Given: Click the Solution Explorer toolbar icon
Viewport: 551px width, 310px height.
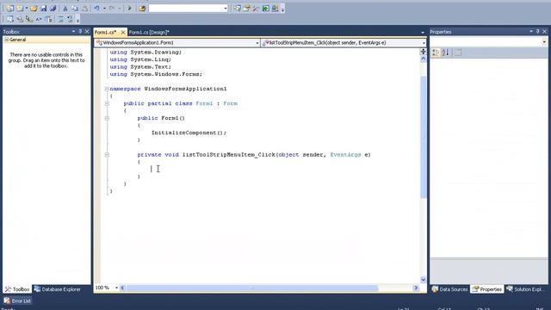Looking at the screenshot, I should 238,8.
